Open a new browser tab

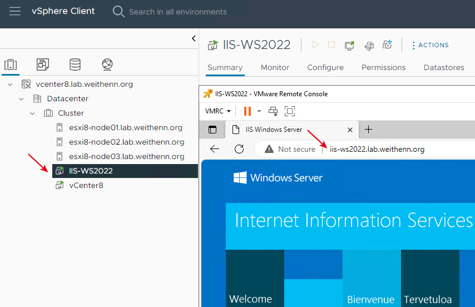(x=368, y=130)
